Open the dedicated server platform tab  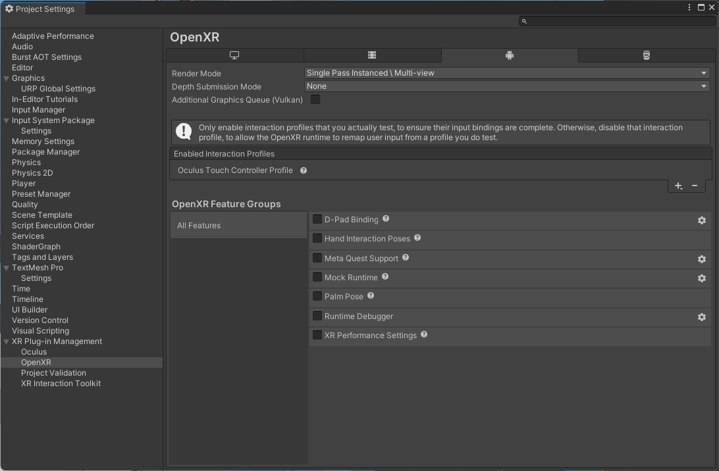coord(372,56)
